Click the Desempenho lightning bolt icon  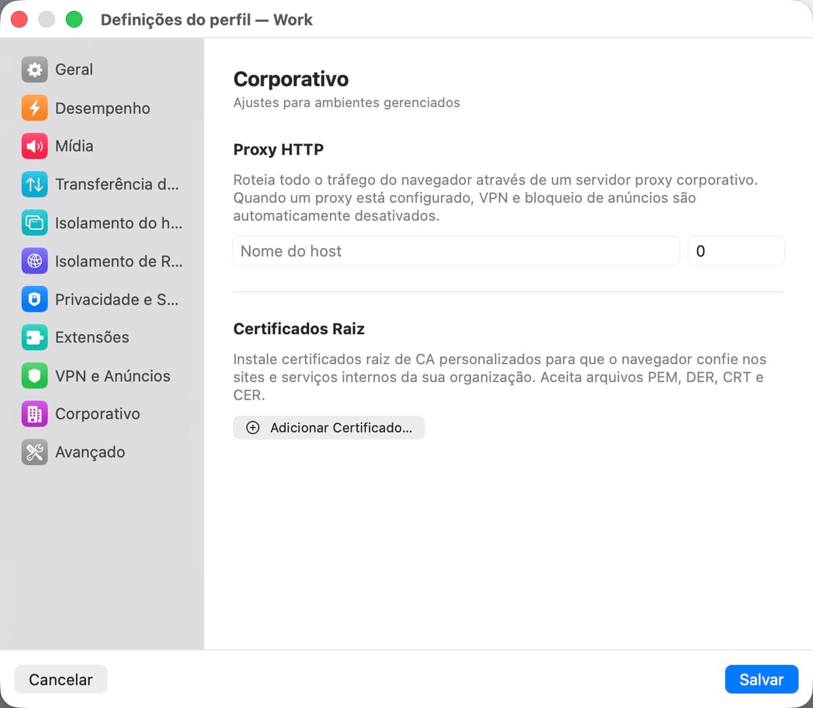coord(35,108)
